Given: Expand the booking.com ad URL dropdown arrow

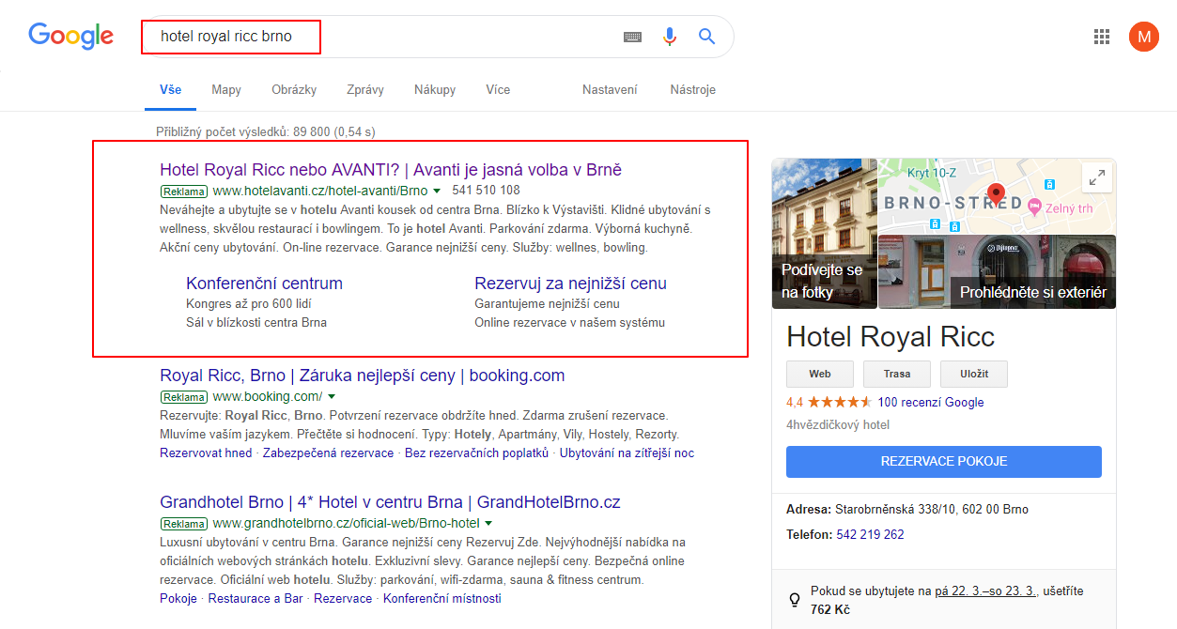Looking at the screenshot, I should 332,397.
